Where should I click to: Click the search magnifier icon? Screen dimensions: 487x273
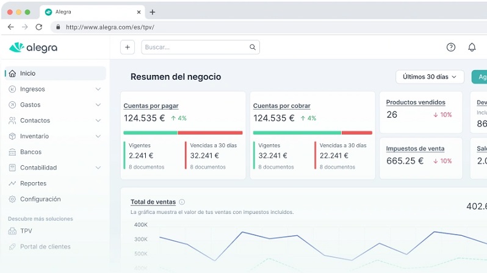(253, 48)
